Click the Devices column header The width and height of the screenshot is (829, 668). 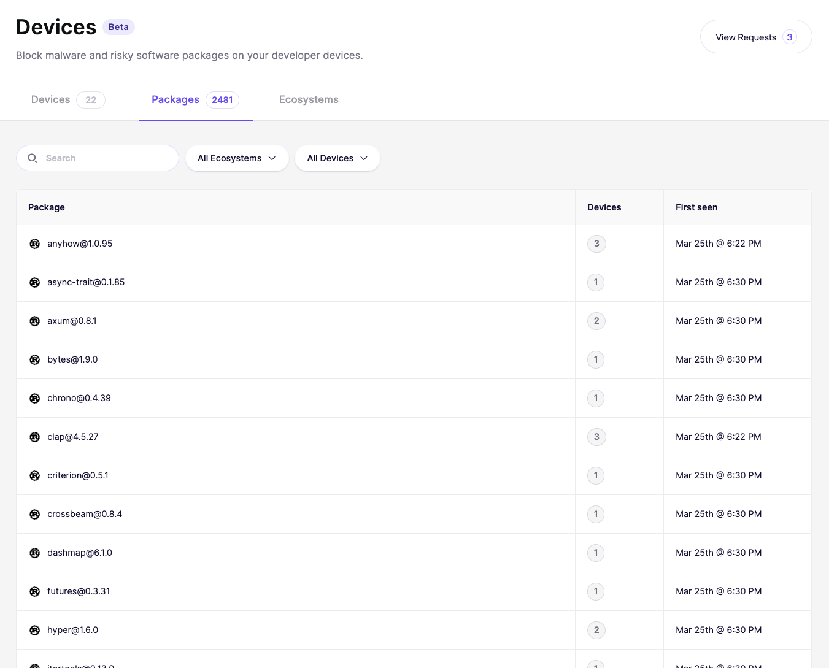604,207
